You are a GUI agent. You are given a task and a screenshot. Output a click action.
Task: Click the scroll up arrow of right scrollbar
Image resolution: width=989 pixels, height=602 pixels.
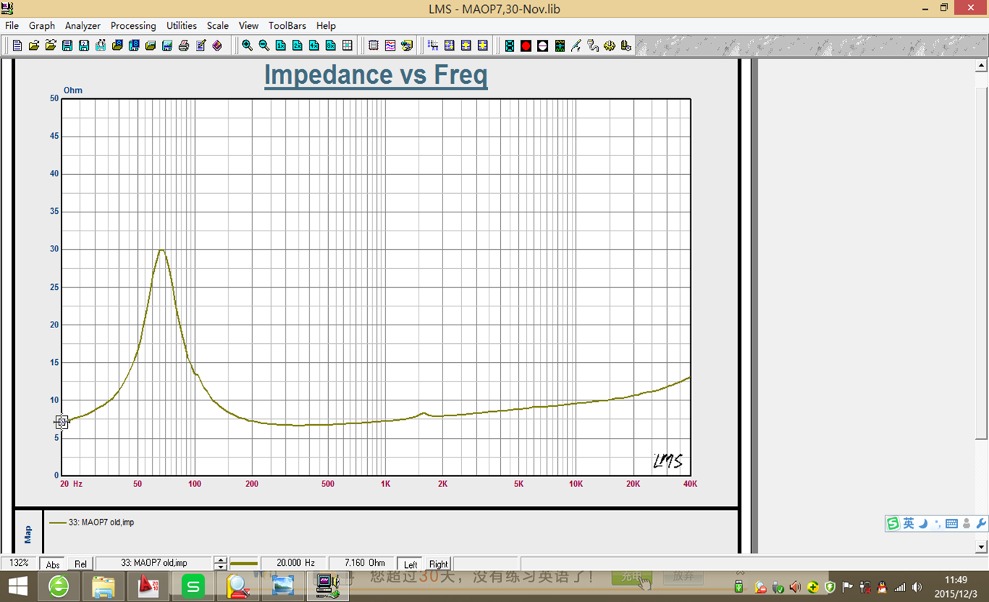pos(981,66)
